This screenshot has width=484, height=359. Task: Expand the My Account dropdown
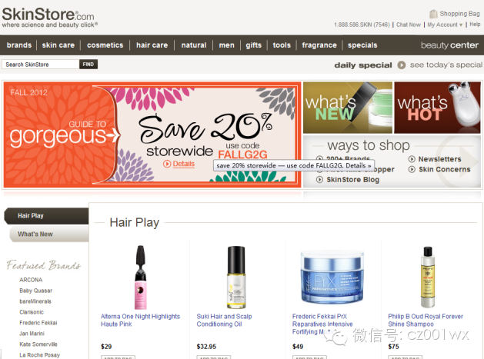click(445, 25)
